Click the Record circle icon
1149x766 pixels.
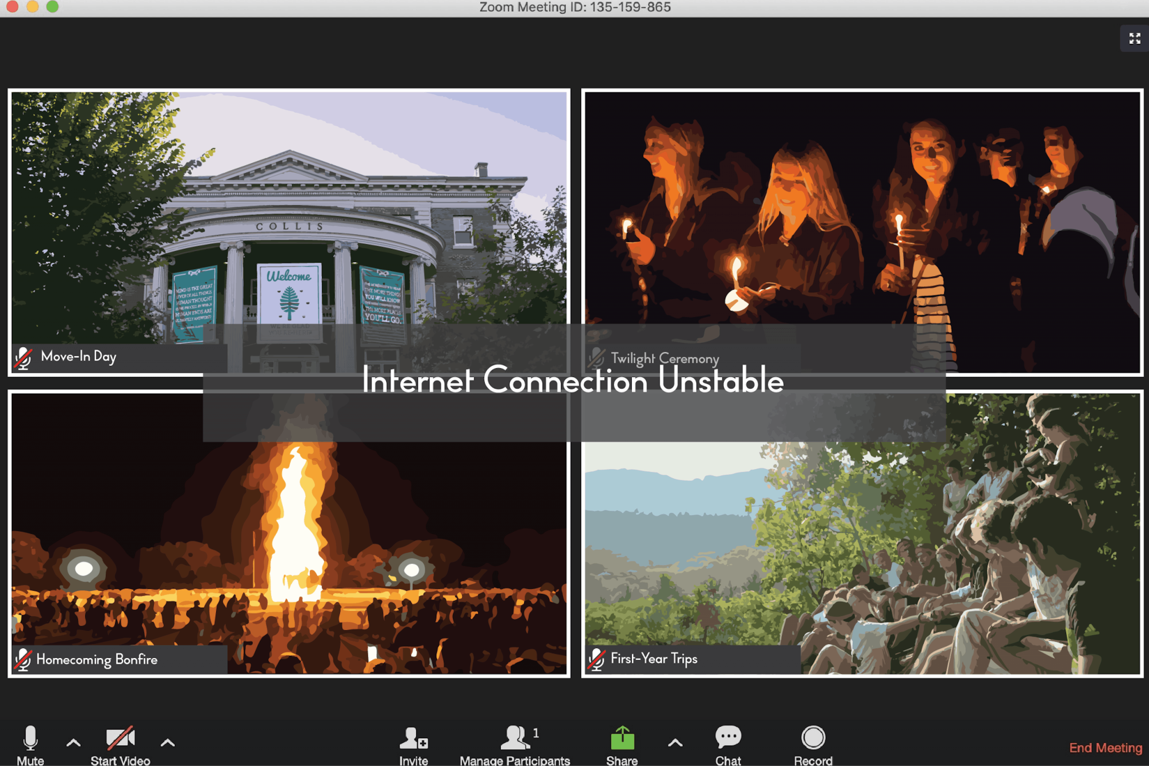click(x=813, y=738)
